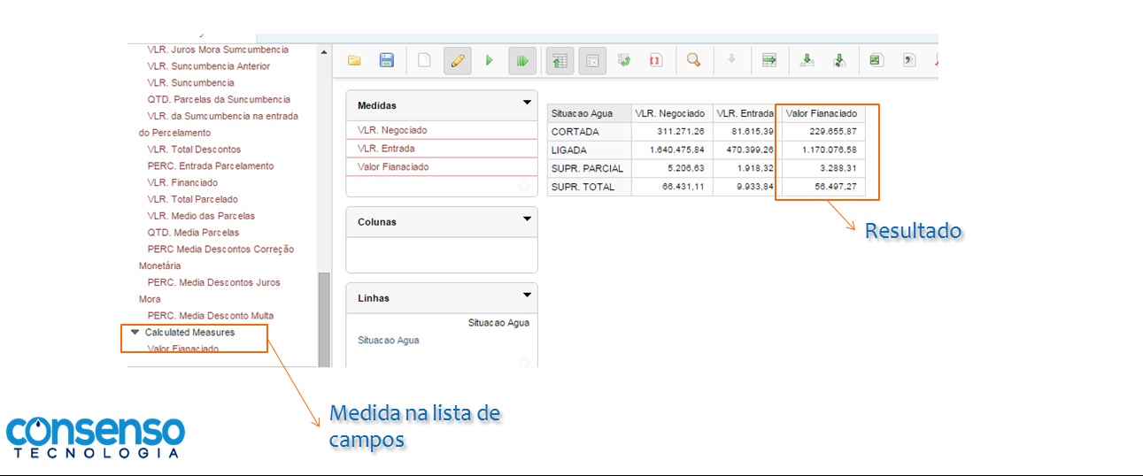Click the Excel export icon
Screen dimensions: 1143x476
tap(875, 60)
